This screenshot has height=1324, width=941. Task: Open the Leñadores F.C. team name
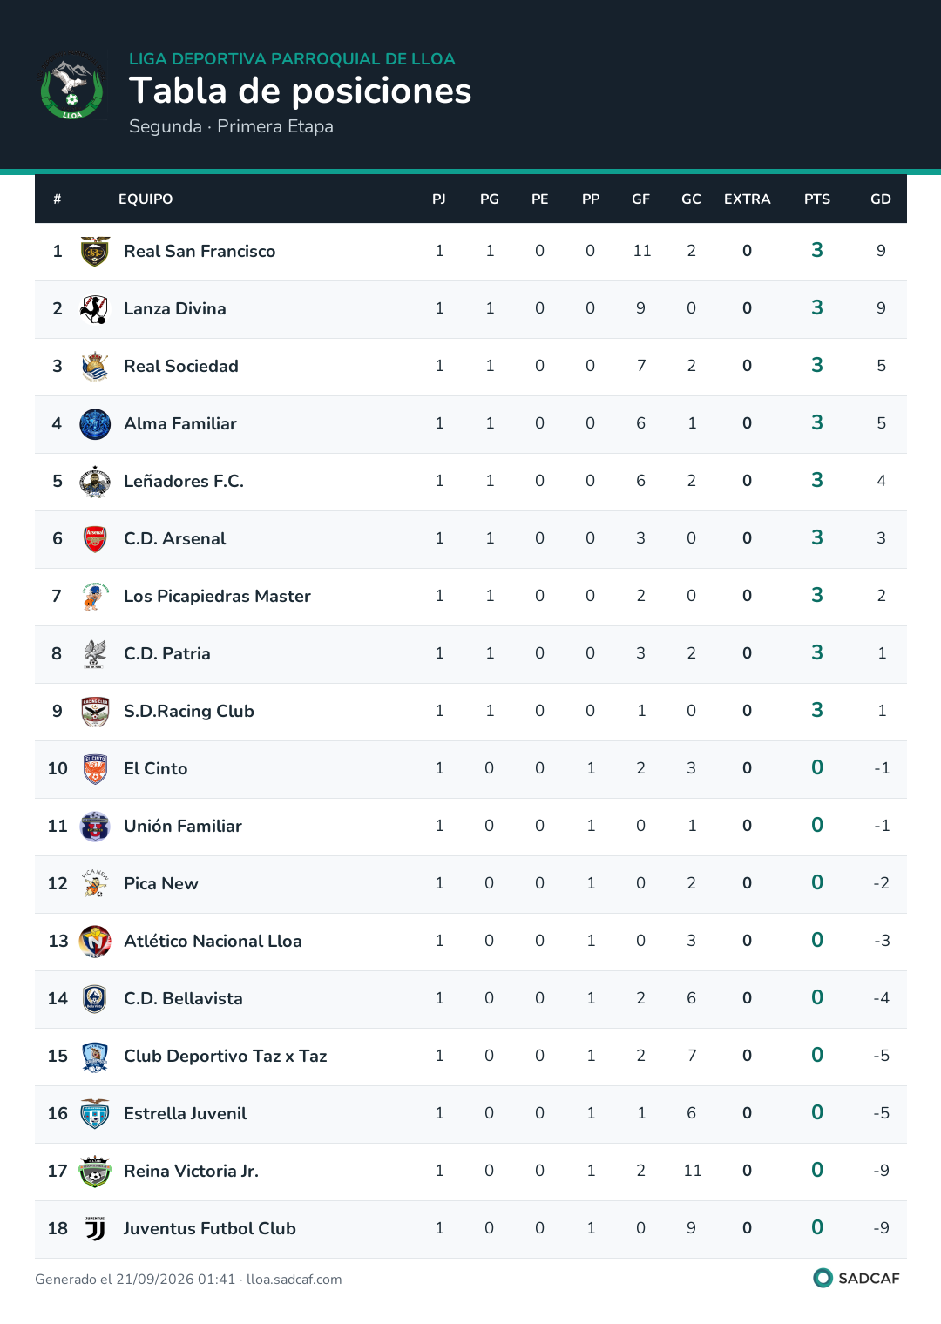pyautogui.click(x=184, y=481)
